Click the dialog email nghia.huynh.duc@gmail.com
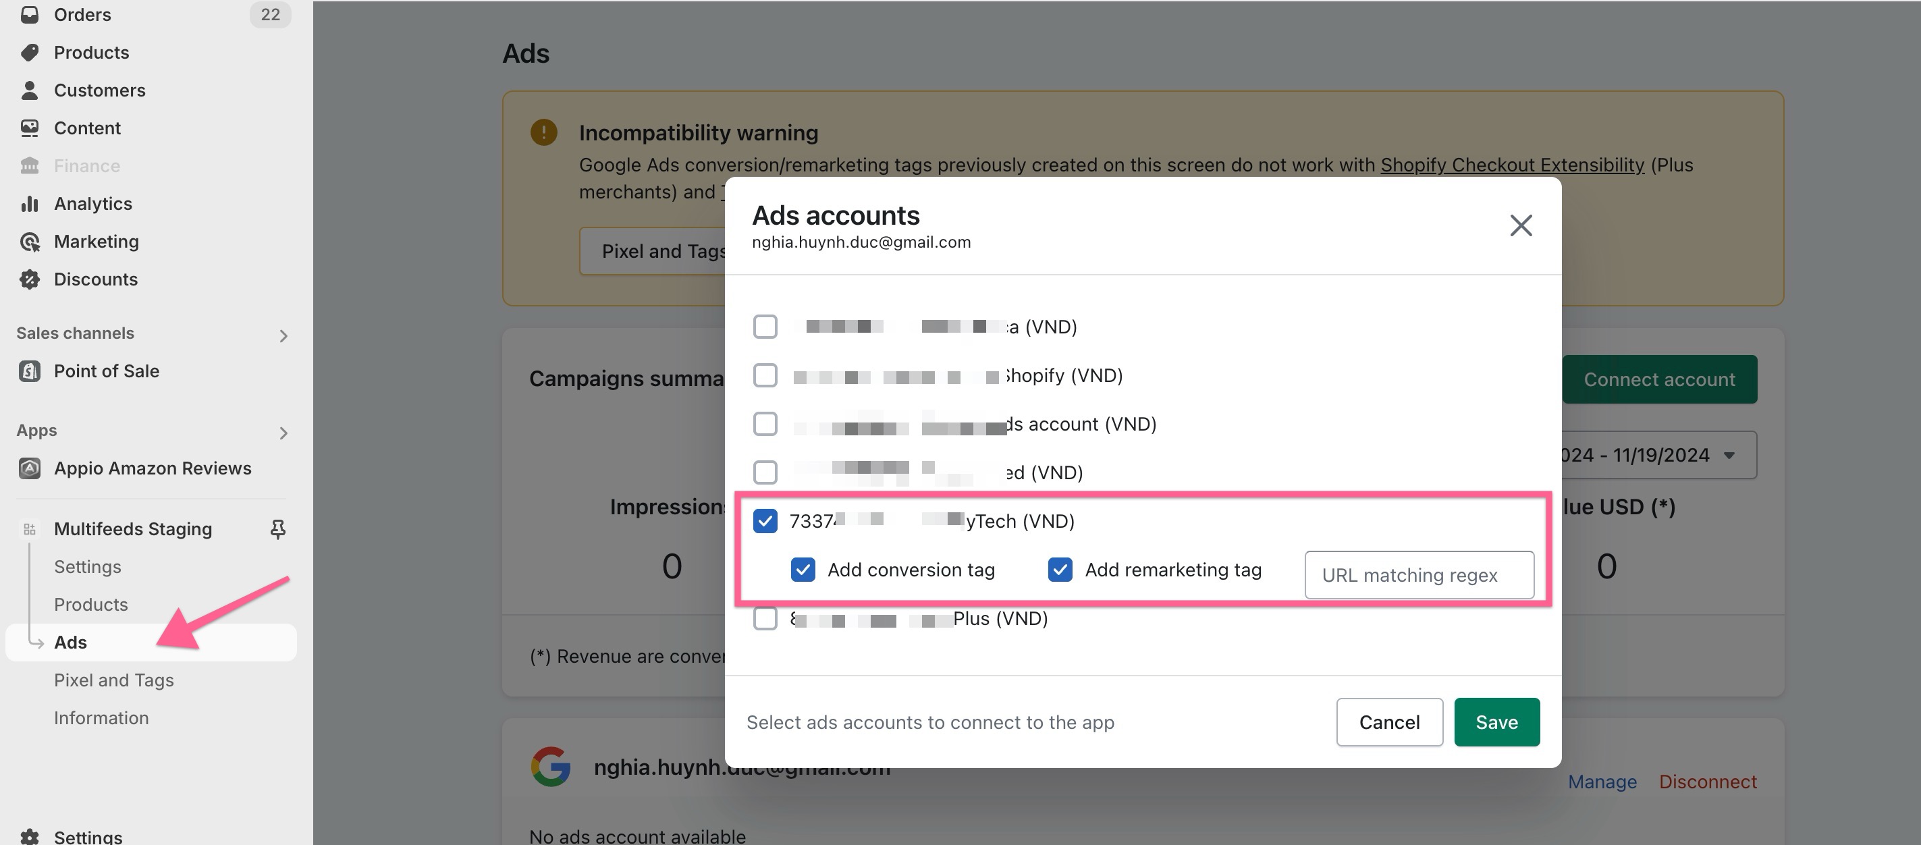The height and width of the screenshot is (845, 1921). (x=861, y=242)
